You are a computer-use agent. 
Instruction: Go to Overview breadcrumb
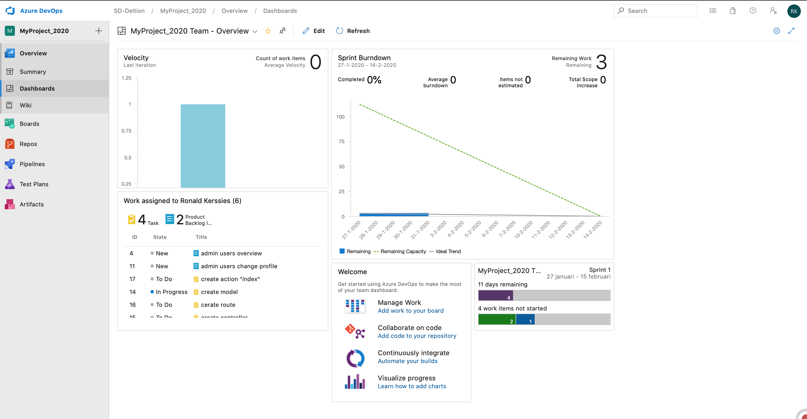coord(234,11)
